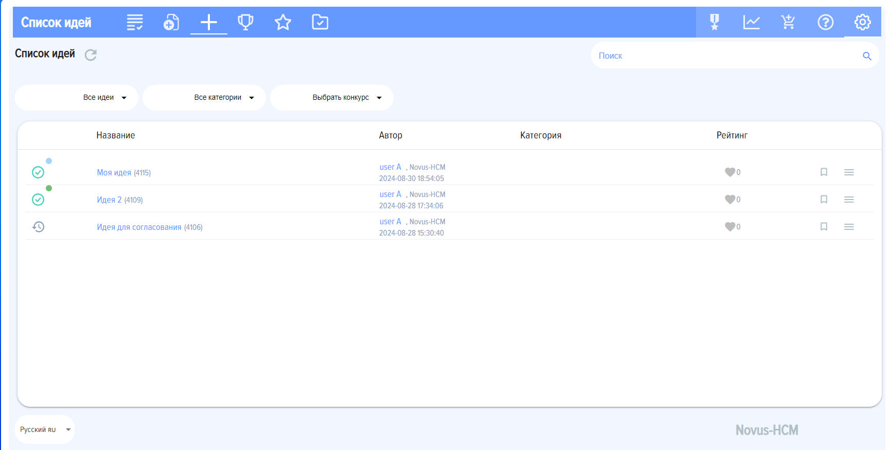Open the shopping cart icon

point(788,22)
